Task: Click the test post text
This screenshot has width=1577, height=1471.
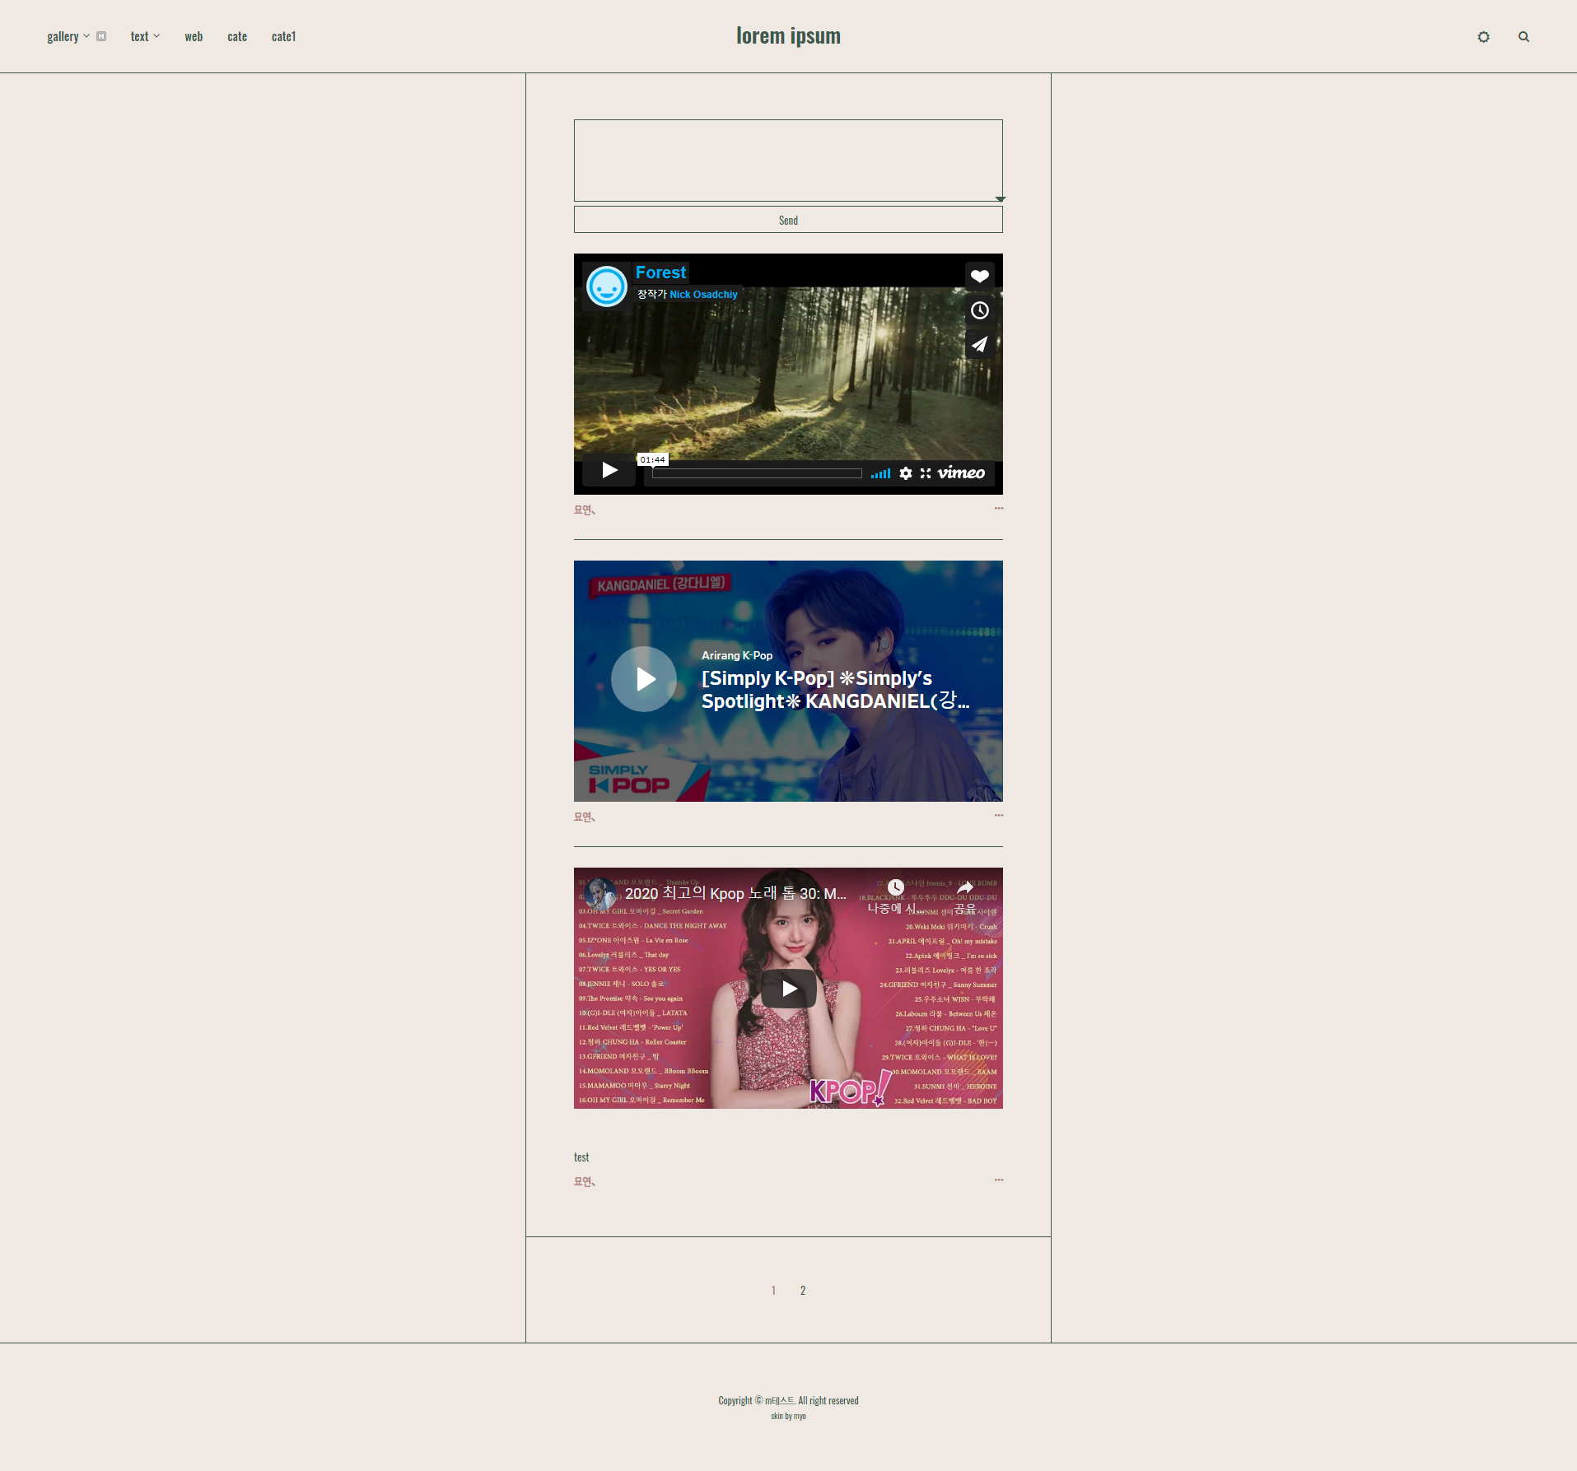Action: point(581,1157)
